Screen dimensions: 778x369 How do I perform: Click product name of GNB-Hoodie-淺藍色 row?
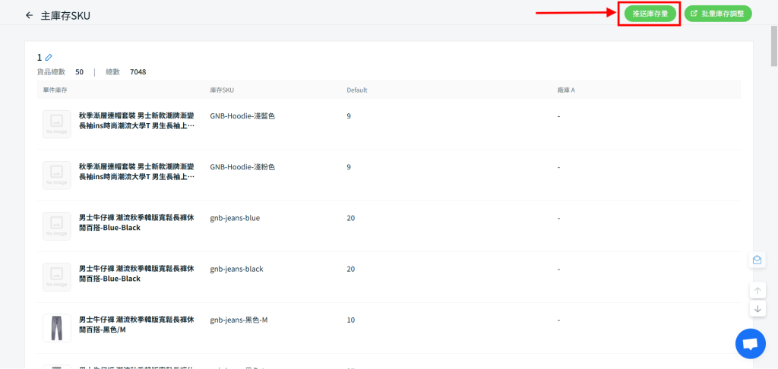(x=137, y=121)
